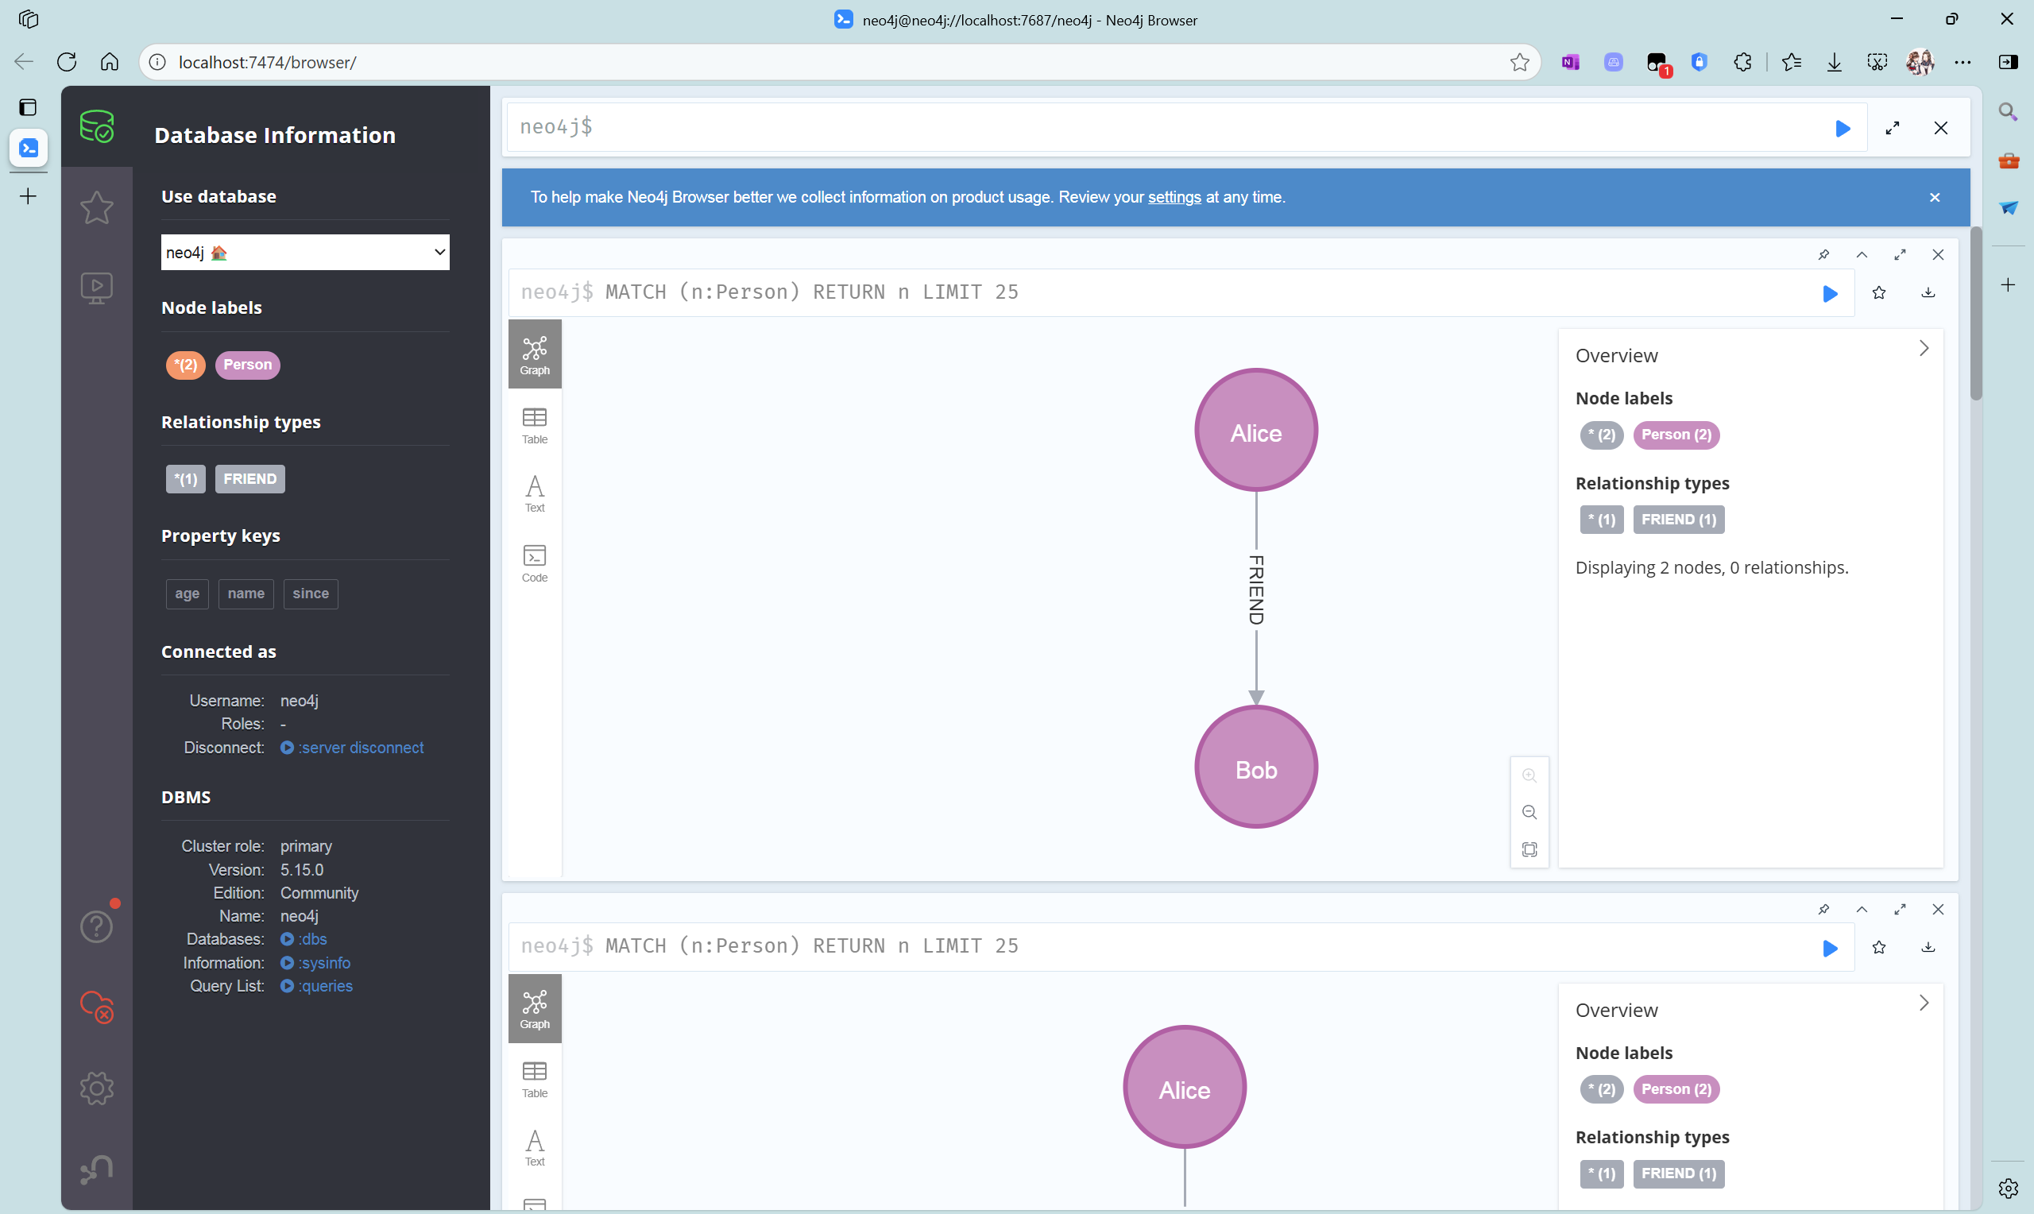Open the Database Information sidebar icon

pos(96,127)
